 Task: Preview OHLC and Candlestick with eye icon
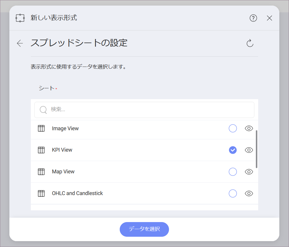249,194
